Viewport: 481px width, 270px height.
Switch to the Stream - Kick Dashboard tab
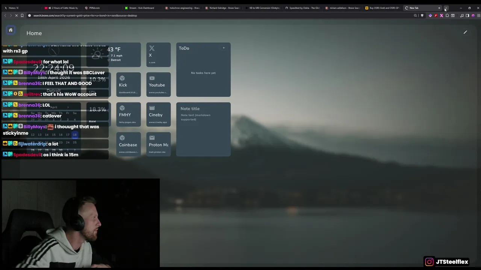point(143,8)
